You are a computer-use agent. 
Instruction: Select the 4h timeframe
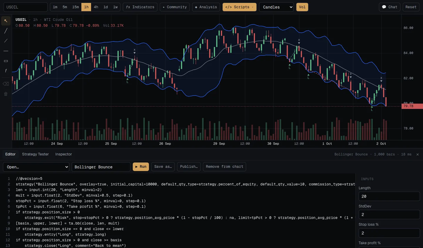[x=96, y=7]
